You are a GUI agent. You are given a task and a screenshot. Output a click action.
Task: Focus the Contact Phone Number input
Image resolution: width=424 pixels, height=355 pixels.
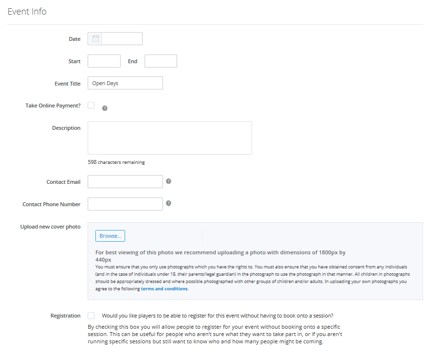(125, 204)
